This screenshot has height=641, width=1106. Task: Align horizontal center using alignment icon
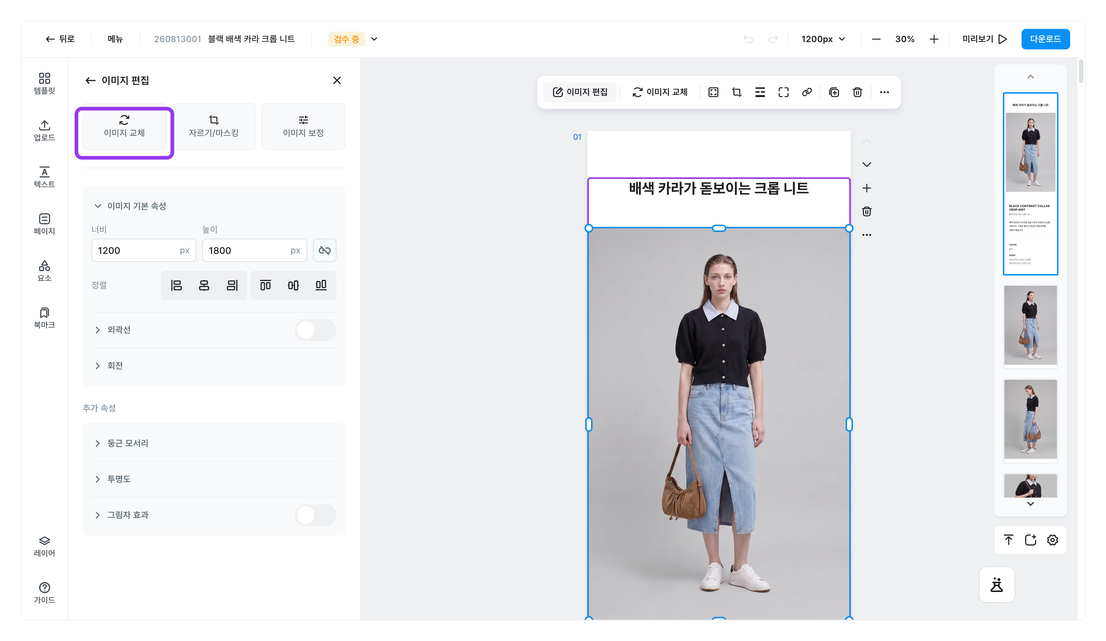(x=204, y=285)
